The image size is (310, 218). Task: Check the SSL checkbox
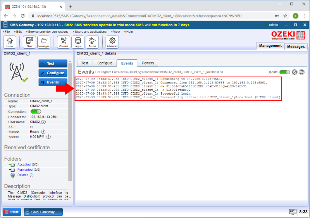coord(31,127)
